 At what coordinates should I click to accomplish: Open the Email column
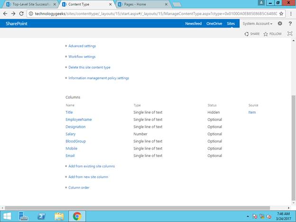pos(70,156)
